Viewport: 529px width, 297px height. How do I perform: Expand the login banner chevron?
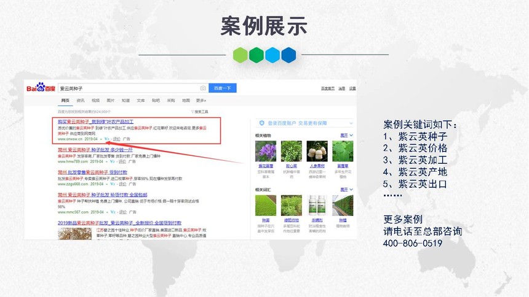pyautogui.click(x=351, y=123)
